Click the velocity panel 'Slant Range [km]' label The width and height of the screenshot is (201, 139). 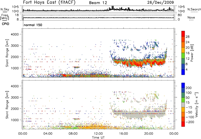click(x=7, y=105)
